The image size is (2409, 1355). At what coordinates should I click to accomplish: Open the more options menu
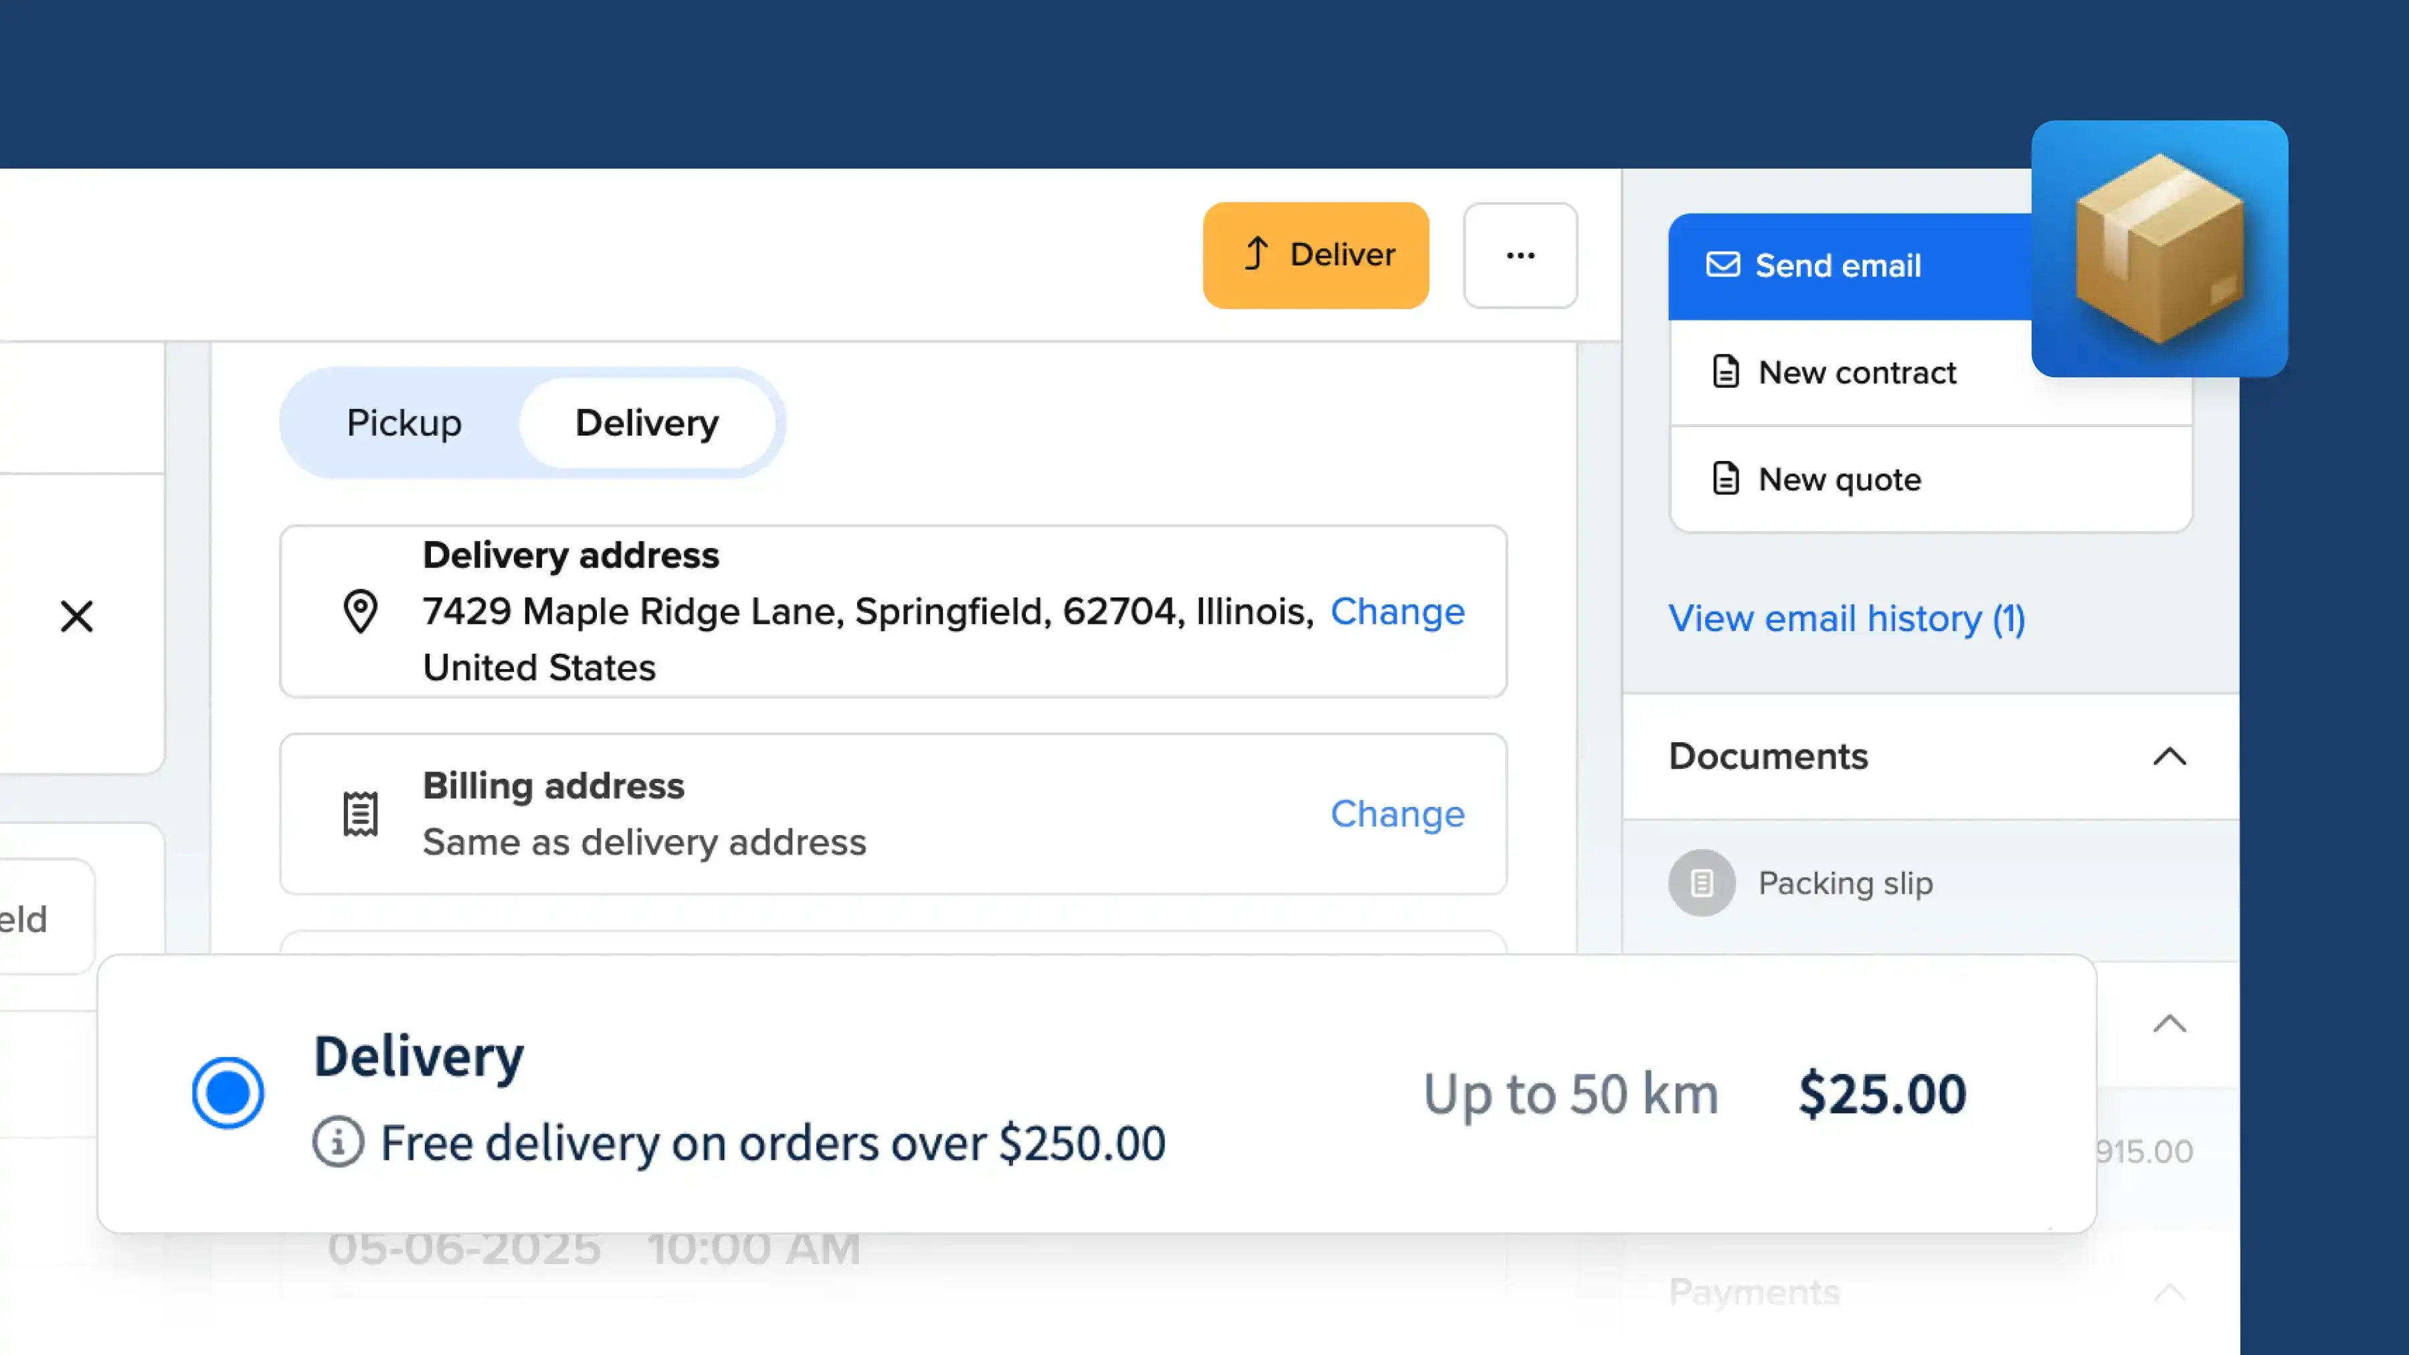(x=1520, y=256)
